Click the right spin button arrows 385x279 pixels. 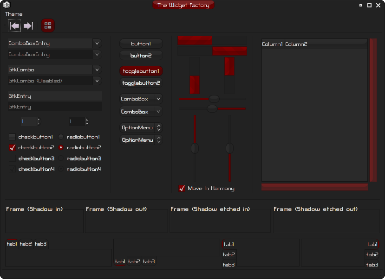[x=87, y=121]
